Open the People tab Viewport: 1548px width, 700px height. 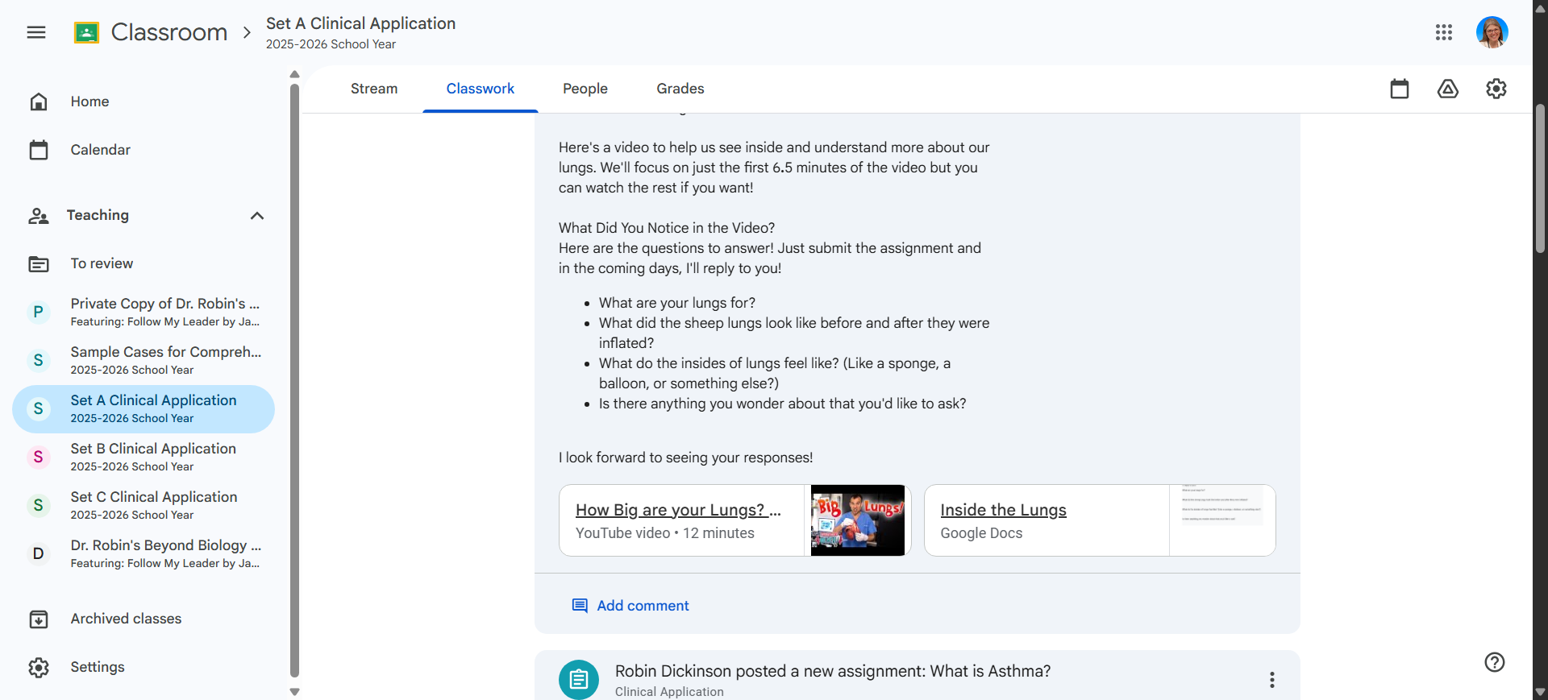click(585, 89)
